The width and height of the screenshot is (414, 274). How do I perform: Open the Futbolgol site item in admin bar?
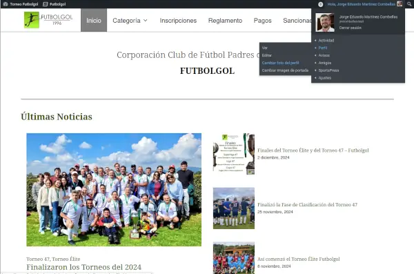[55, 4]
